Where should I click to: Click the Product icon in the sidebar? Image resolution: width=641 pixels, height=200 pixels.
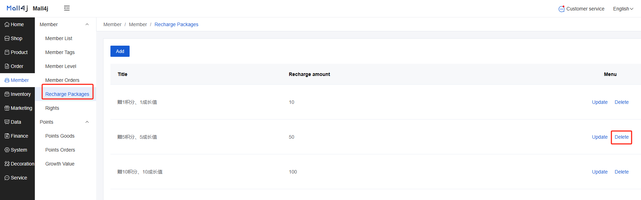(7, 52)
